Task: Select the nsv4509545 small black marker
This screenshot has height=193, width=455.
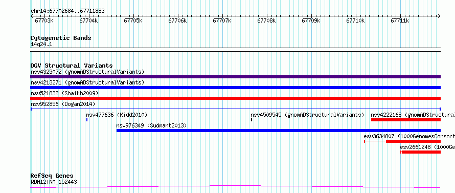Action: [252, 120]
